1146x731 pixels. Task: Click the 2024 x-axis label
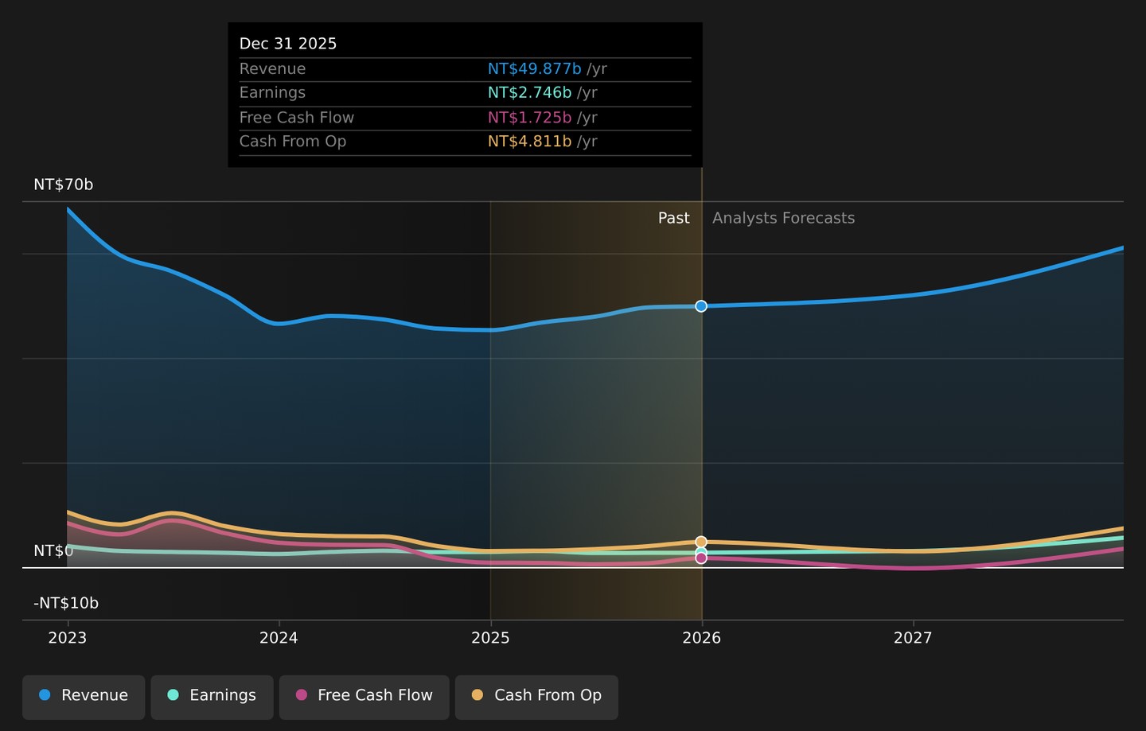(x=279, y=638)
